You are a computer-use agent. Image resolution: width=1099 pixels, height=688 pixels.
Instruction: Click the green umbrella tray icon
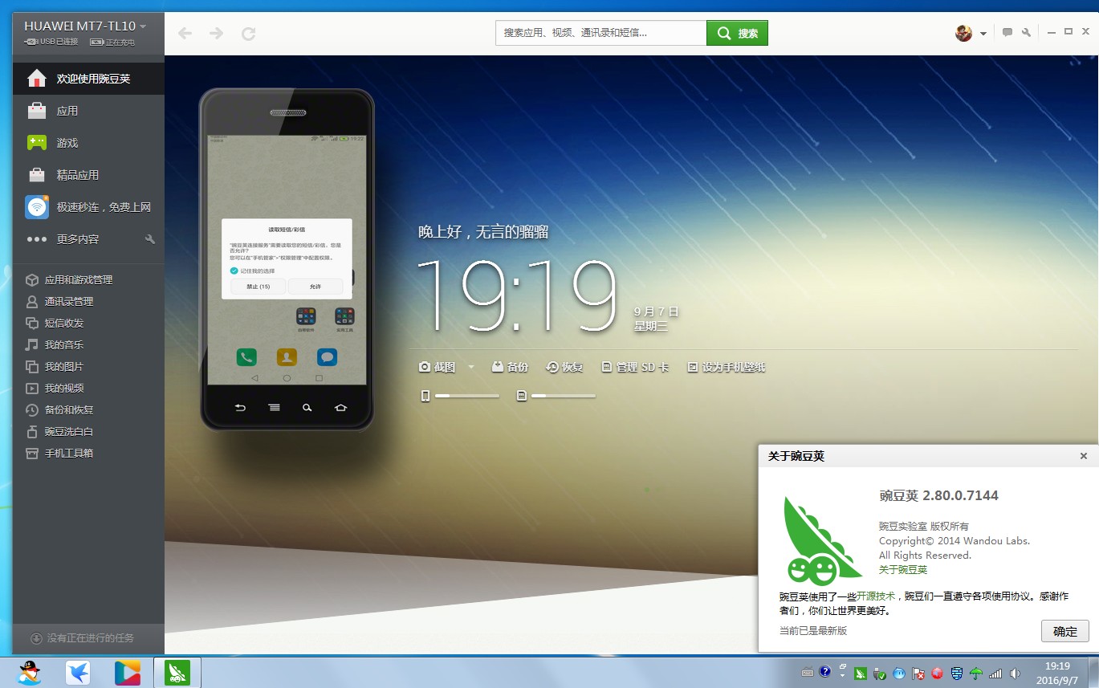coord(976,673)
